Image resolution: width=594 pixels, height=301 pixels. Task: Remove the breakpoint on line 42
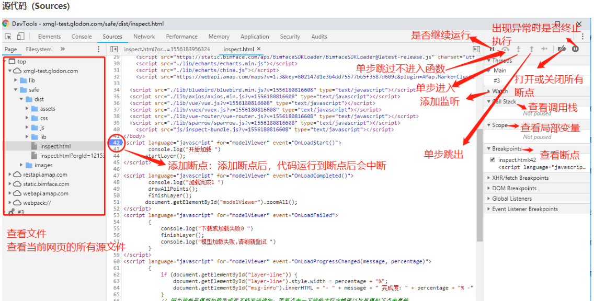[x=116, y=143]
